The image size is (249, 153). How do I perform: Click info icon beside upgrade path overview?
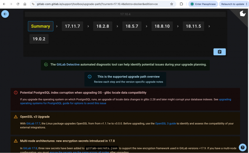[x=90, y=77]
